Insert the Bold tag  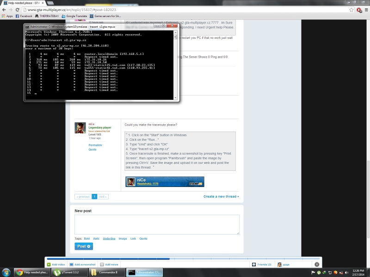coord(86,239)
